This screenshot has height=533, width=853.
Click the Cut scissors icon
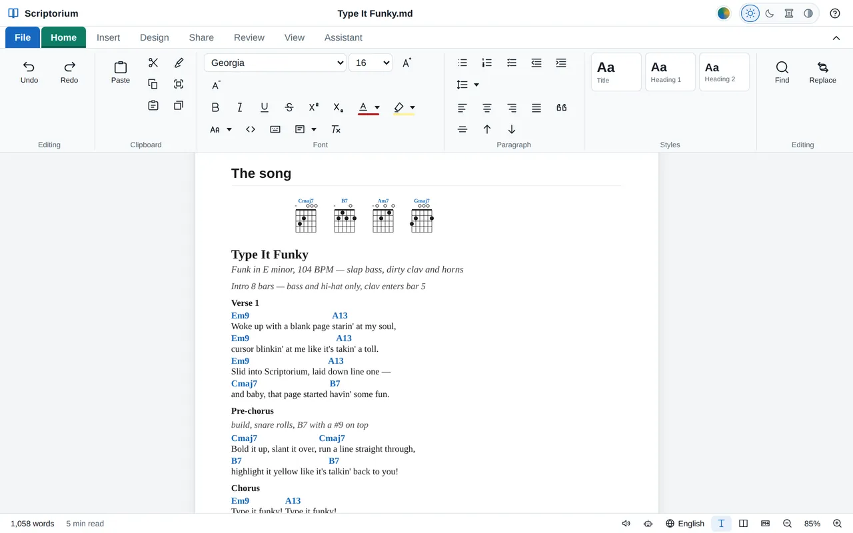[x=153, y=63]
